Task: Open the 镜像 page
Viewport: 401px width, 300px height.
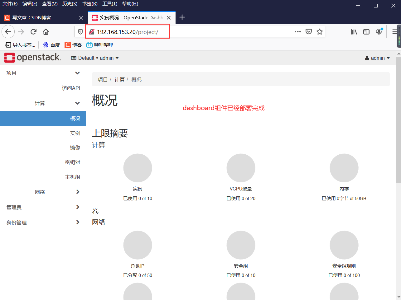Action: point(75,147)
